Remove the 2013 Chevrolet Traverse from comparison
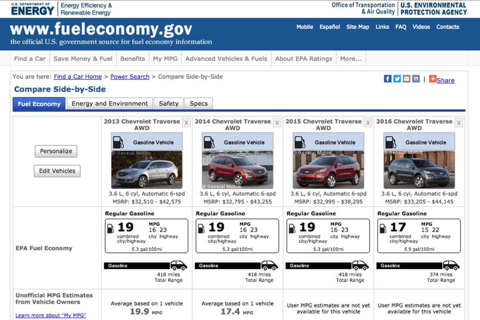This screenshot has height=320, width=480. [x=186, y=122]
